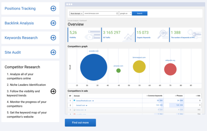207x131 pixels.
Task: Click black arrow icon in Competitor Research card
Action: coord(53,91)
